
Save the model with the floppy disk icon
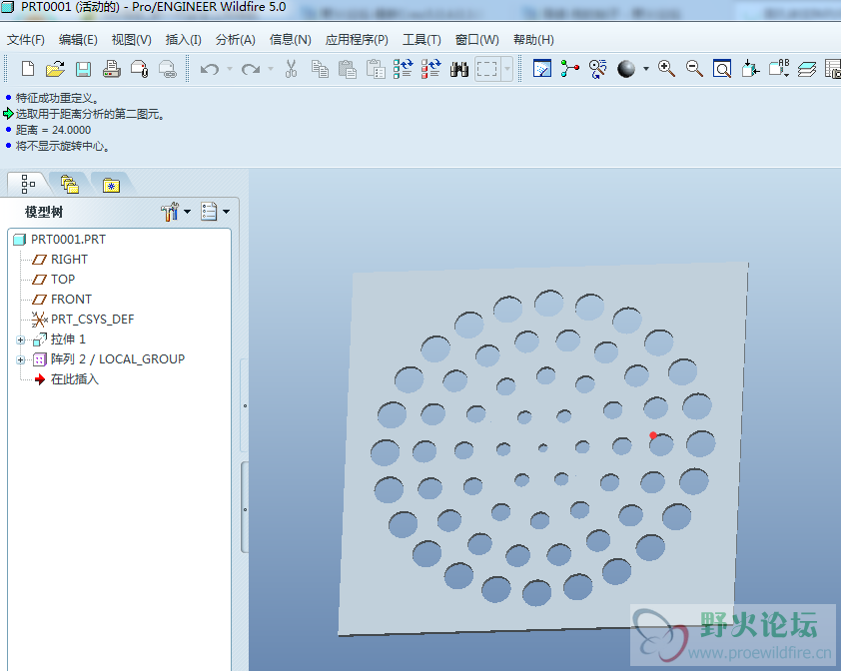pyautogui.click(x=83, y=69)
